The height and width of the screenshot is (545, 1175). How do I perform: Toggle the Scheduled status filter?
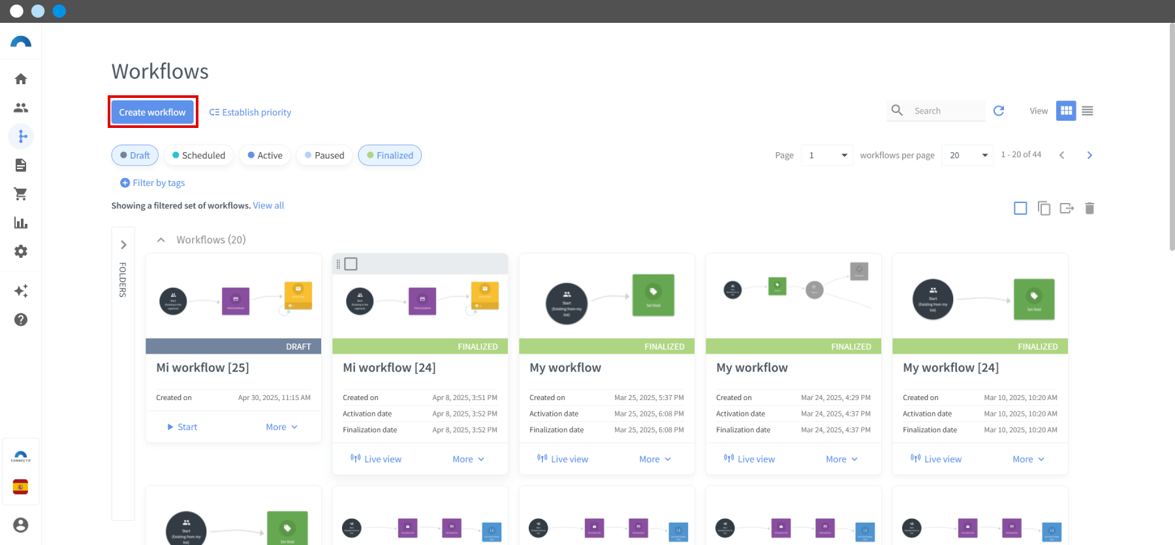(198, 155)
